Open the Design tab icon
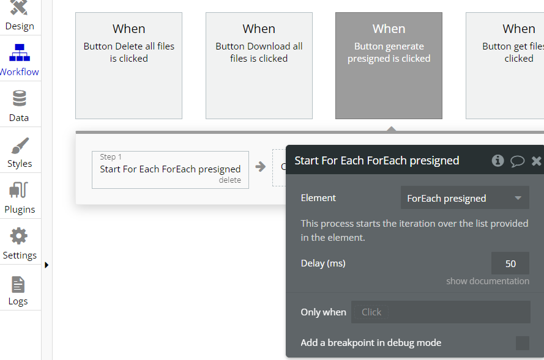Viewport: 544px width, 360px height. tap(20, 9)
